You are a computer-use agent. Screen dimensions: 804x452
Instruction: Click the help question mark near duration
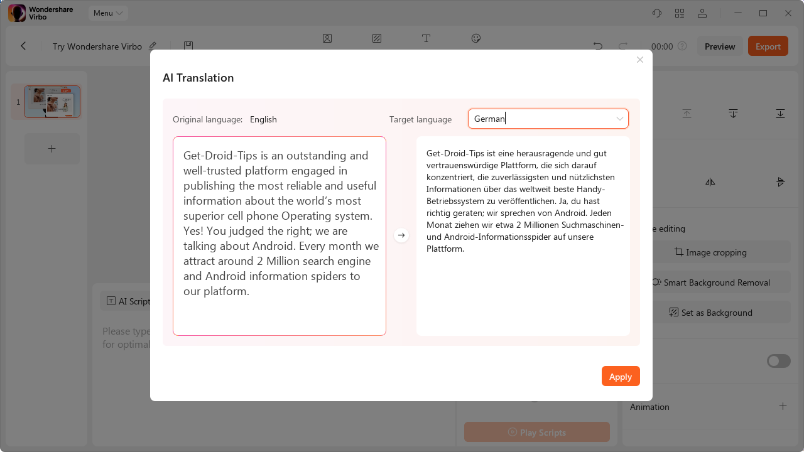click(x=682, y=46)
